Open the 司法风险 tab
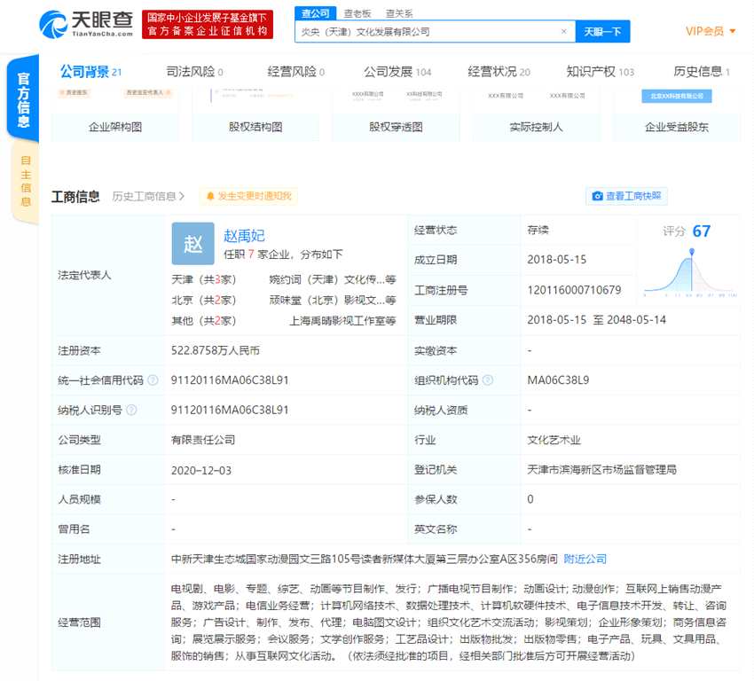This screenshot has height=681, width=754. point(193,72)
